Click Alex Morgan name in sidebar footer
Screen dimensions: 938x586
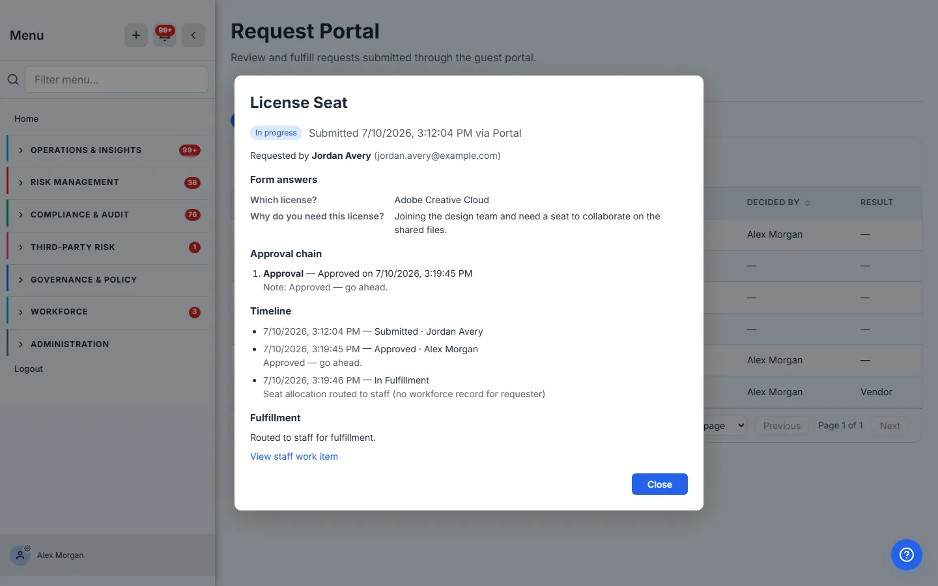(61, 555)
